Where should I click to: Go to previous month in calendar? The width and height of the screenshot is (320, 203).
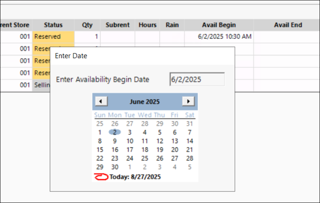click(101, 101)
